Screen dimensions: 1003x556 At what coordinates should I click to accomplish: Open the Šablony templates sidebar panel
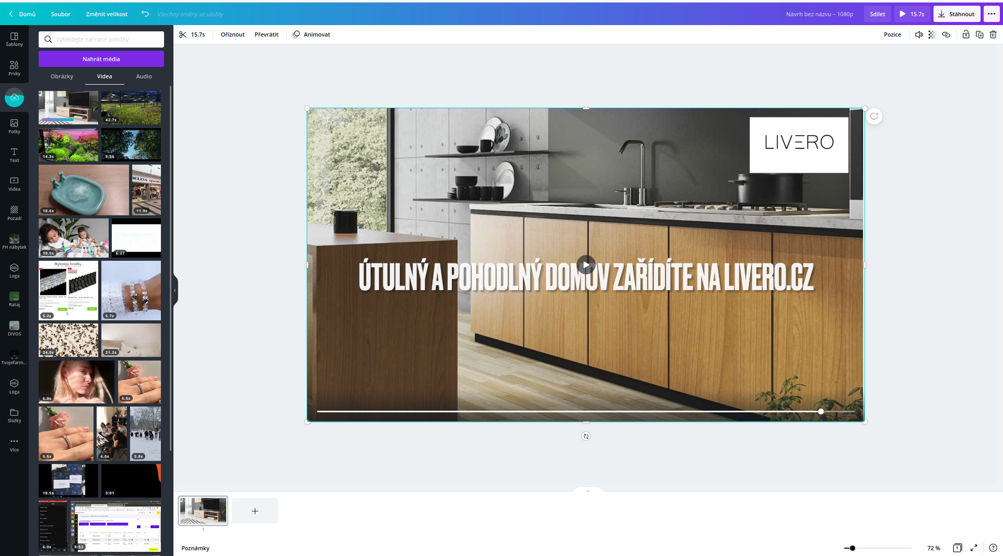[14, 39]
